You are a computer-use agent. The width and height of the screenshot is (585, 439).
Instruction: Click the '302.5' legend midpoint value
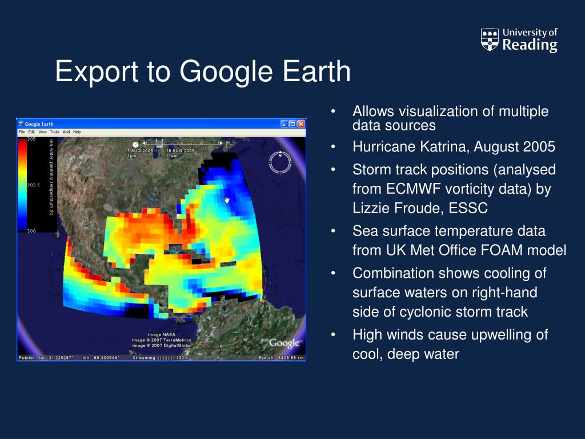click(34, 185)
